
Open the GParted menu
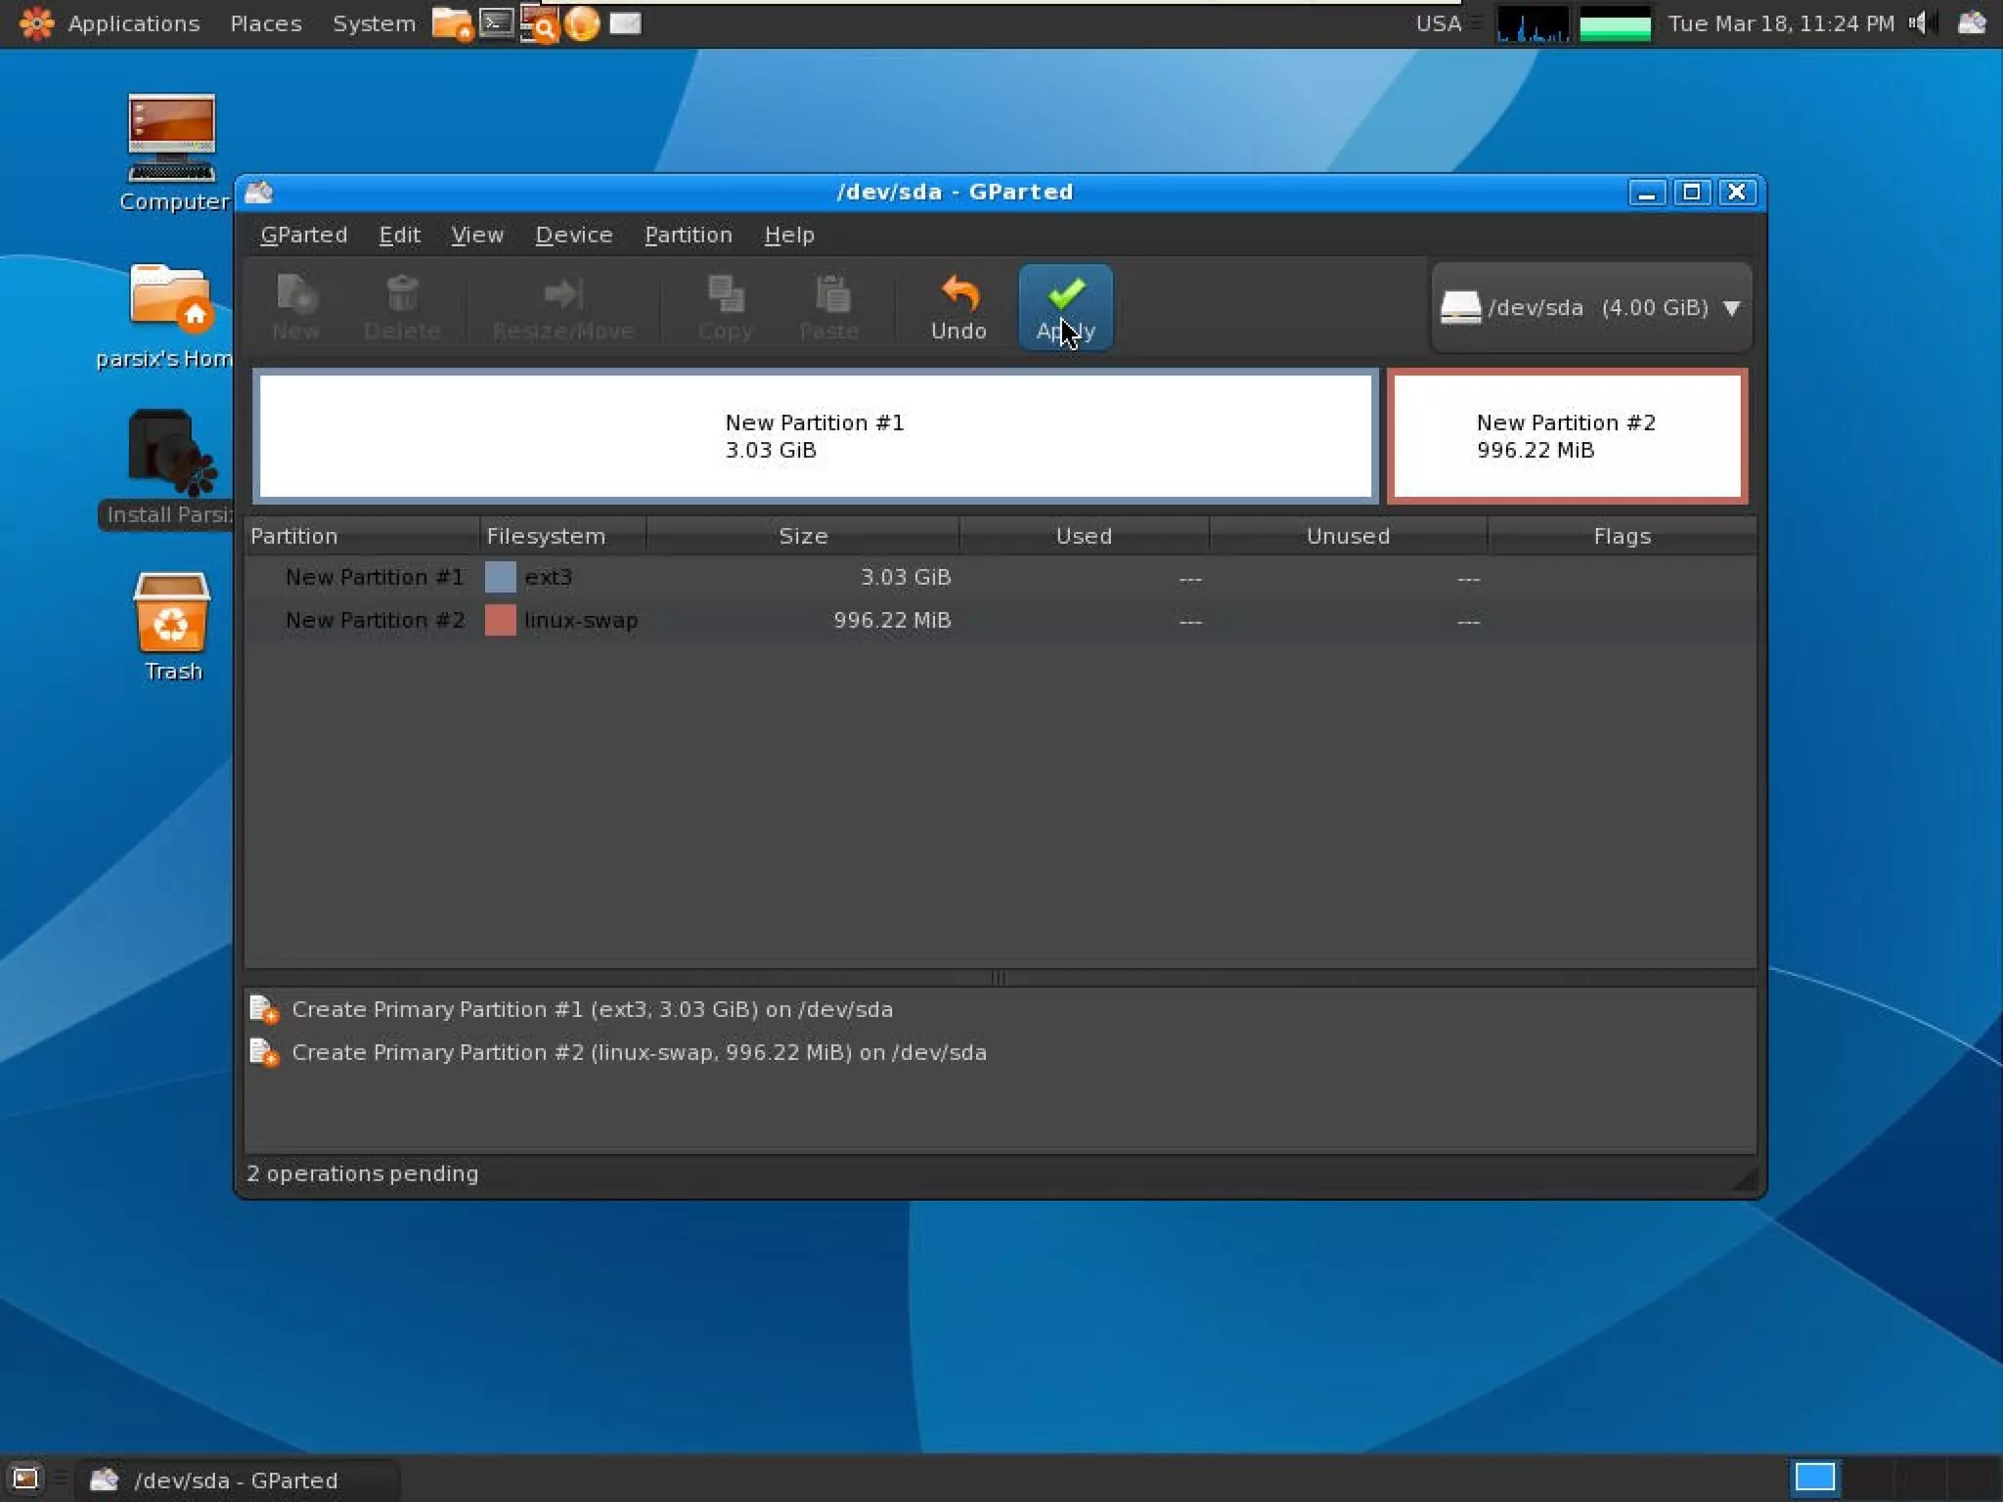303,235
